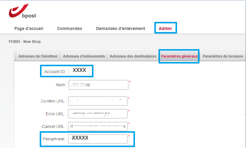Screen dimensions: 246x148
Task: Open the Adresses des destinataires tab
Action: click(133, 56)
